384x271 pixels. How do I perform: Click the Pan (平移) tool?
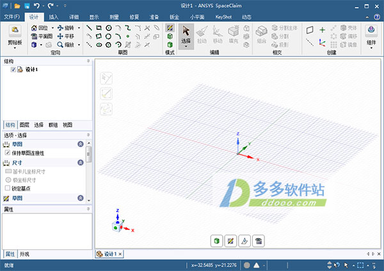pos(66,36)
